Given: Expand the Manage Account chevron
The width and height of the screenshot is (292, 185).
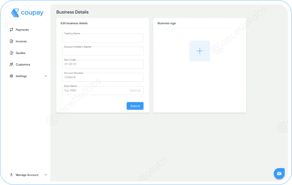Looking at the screenshot, I should pos(46,175).
